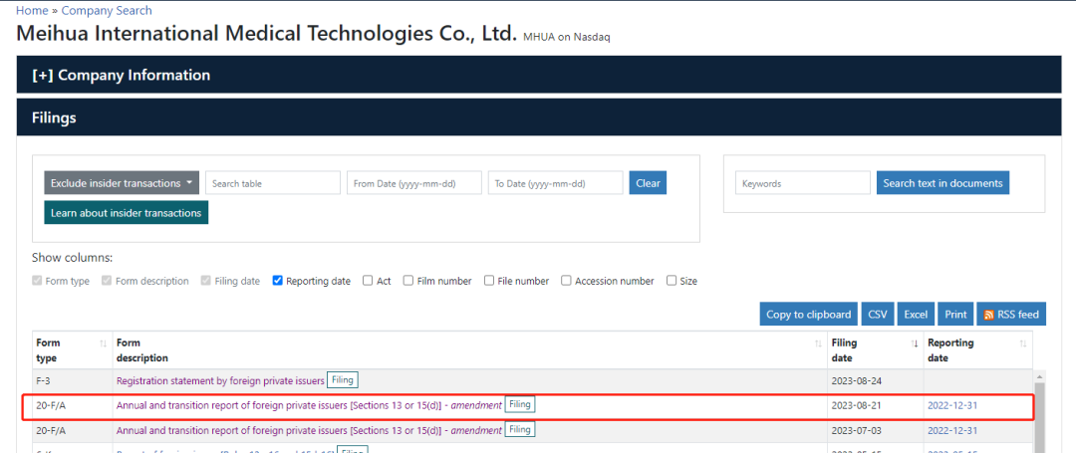Click the MHUA on Nasdaq ticker text

pyautogui.click(x=566, y=37)
